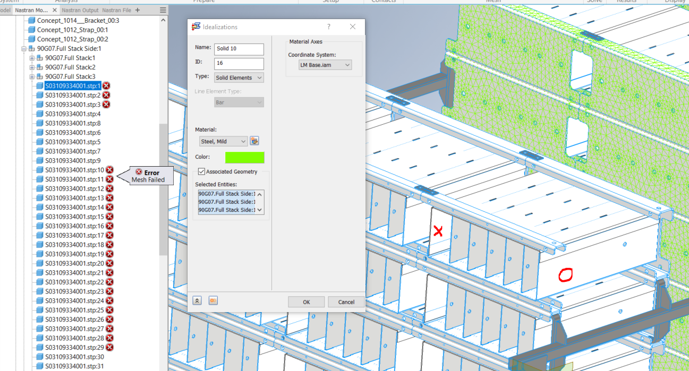Click the render preview icon beside the collapse chevrons
Screen dimensions: 689x371
tap(212, 300)
